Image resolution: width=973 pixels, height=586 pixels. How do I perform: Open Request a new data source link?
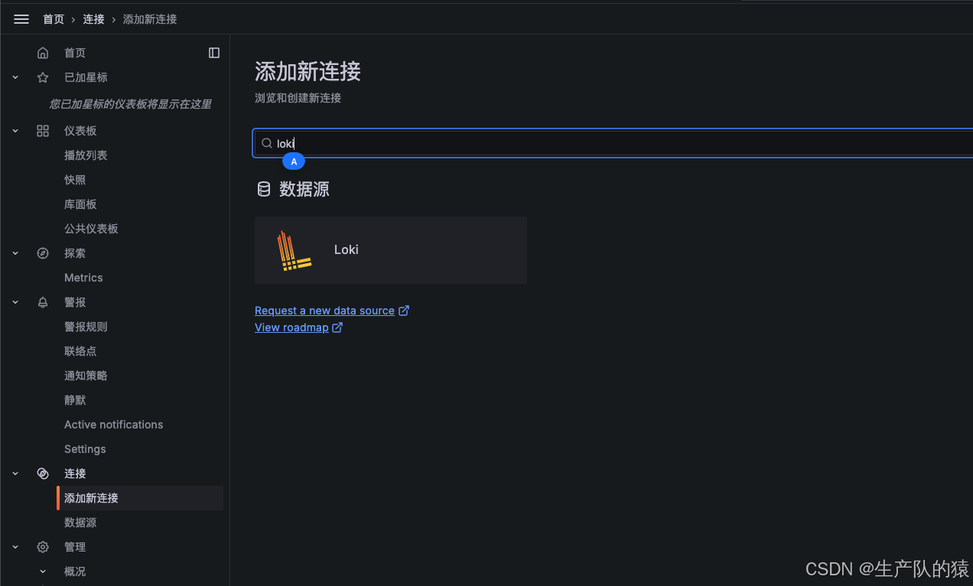pyautogui.click(x=324, y=311)
